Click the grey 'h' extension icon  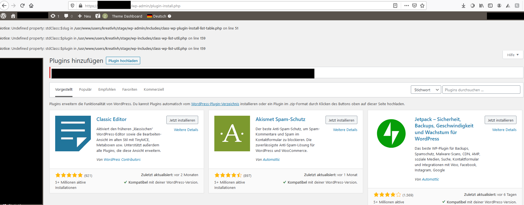click(517, 6)
